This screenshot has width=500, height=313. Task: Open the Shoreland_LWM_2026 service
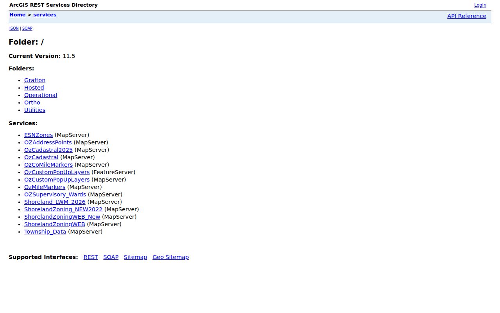coord(55,202)
